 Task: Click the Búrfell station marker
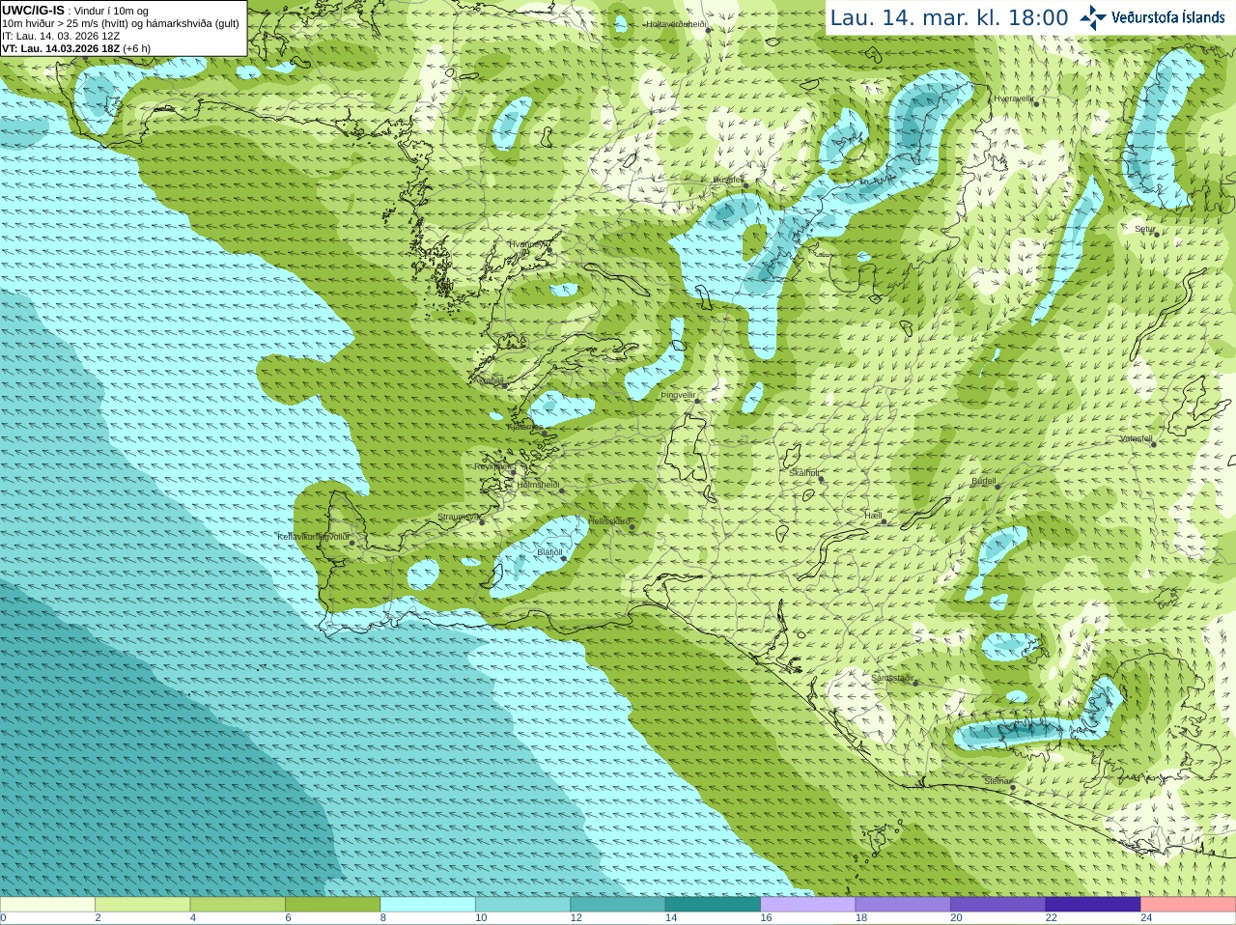997,486
